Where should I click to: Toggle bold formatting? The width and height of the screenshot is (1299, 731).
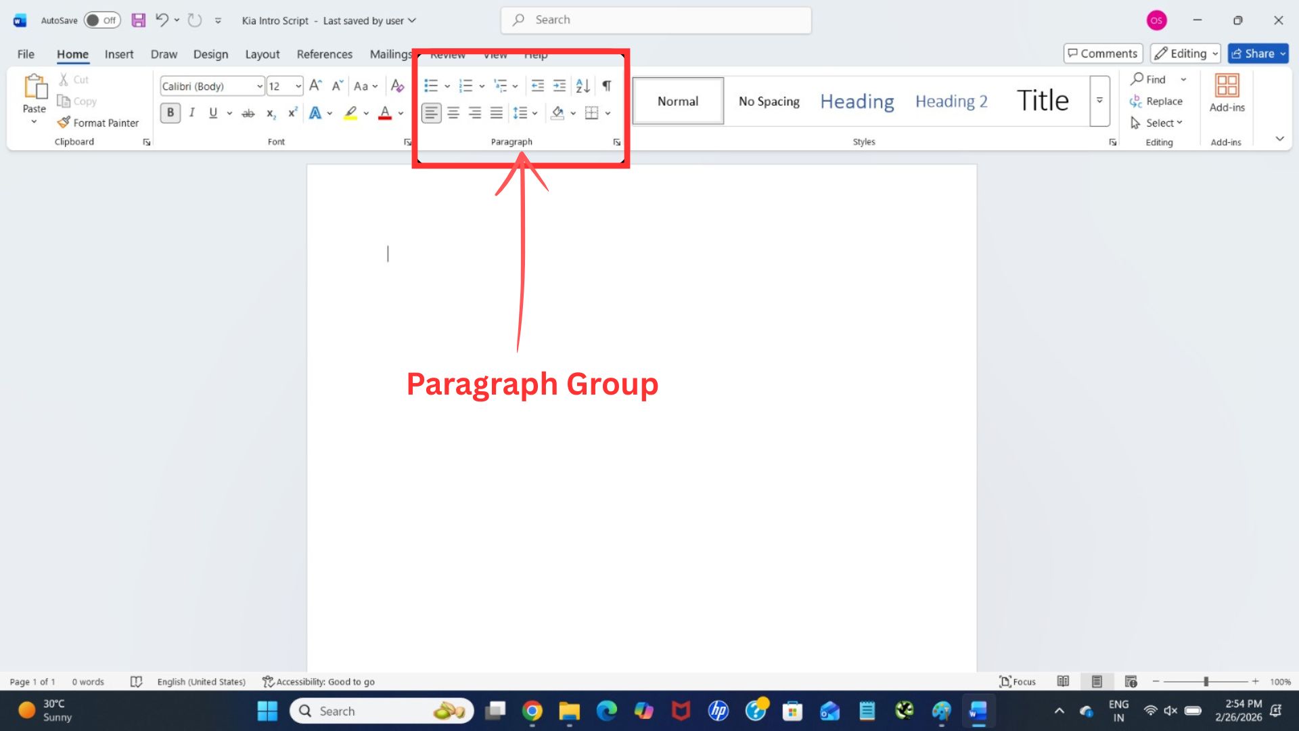(x=170, y=113)
